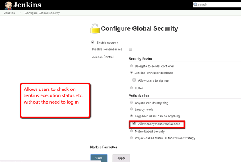Select the LDAP security realm
Viewport: 241px width, 162px height.
[x=131, y=88]
